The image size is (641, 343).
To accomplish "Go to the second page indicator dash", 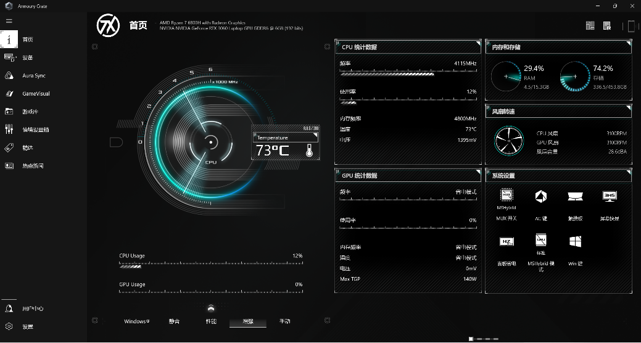I will coord(478,339).
